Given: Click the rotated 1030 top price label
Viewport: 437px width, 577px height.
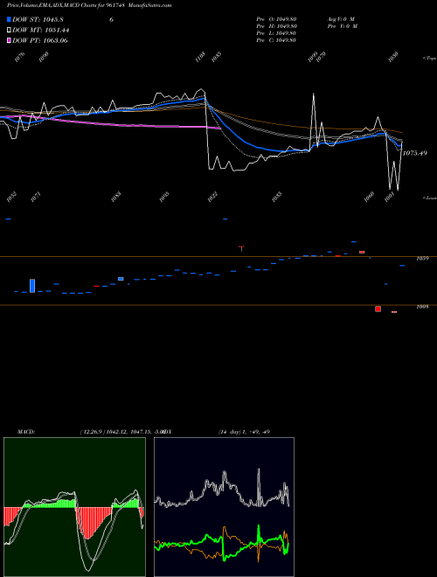Looking at the screenshot, I should [393, 57].
